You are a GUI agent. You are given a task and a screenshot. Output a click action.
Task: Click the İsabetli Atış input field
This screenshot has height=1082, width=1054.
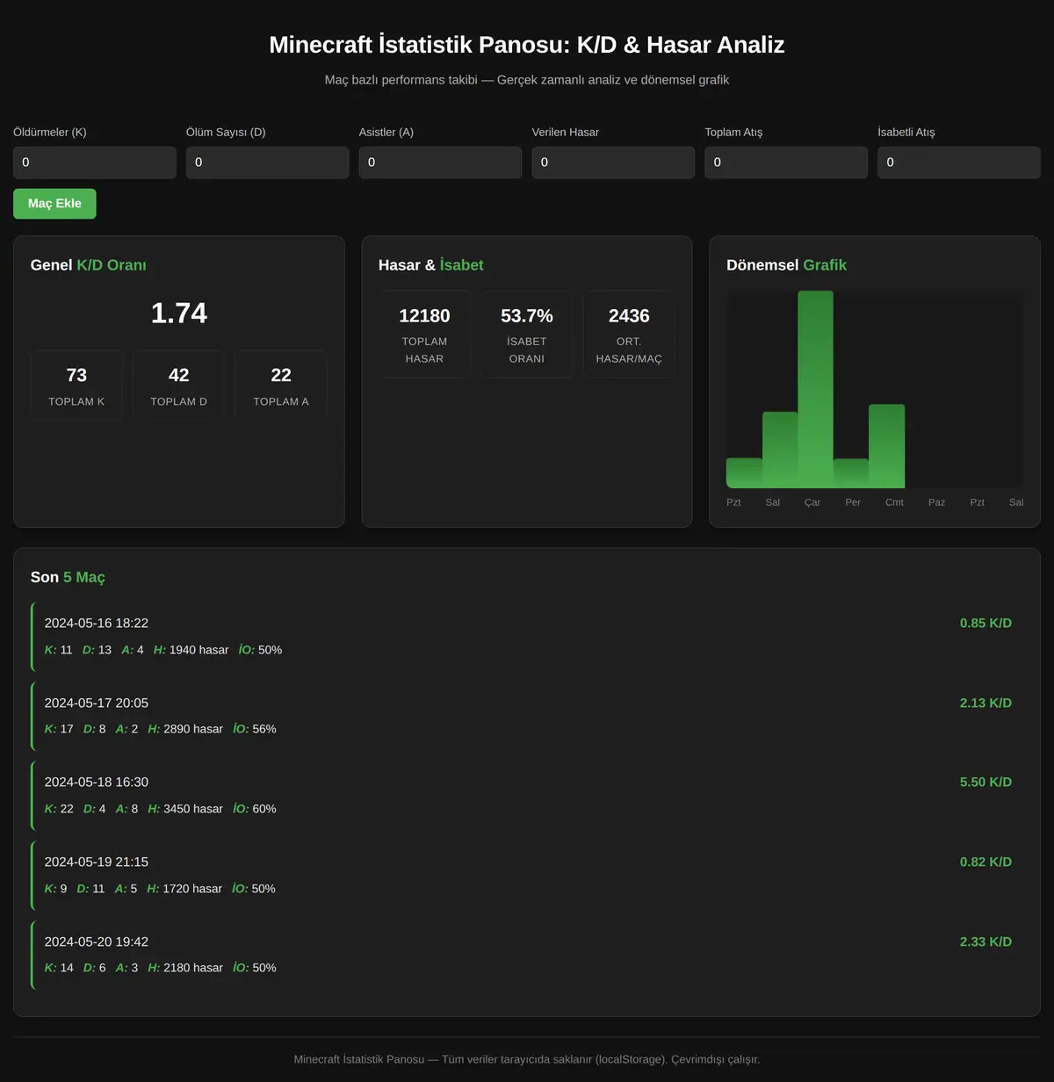(x=959, y=162)
